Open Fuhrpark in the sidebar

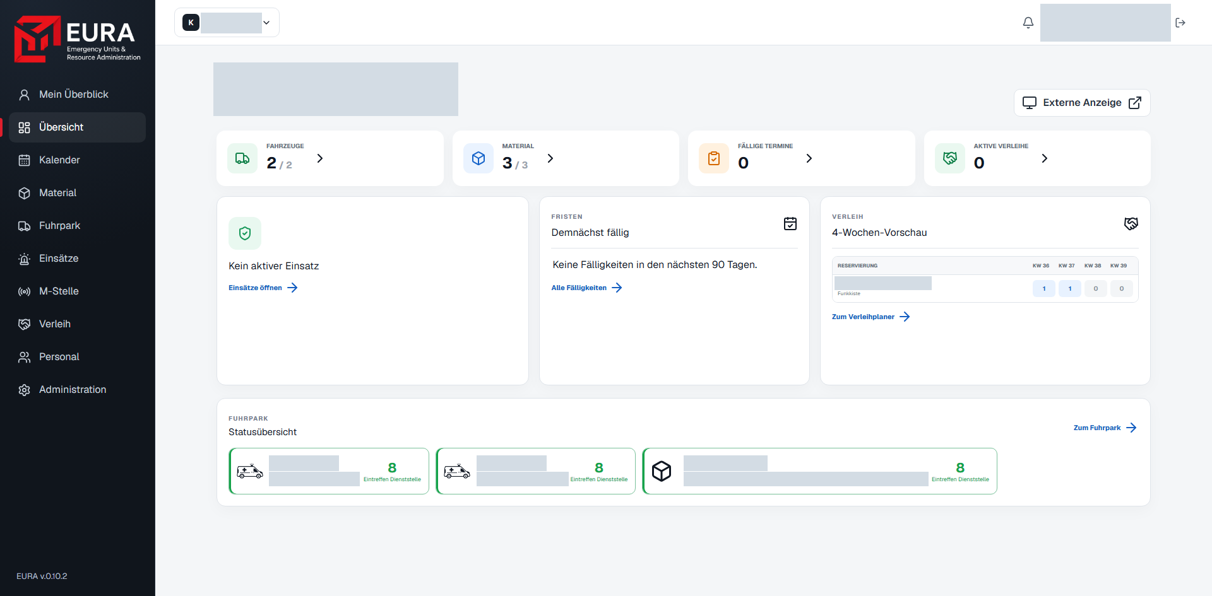77,226
